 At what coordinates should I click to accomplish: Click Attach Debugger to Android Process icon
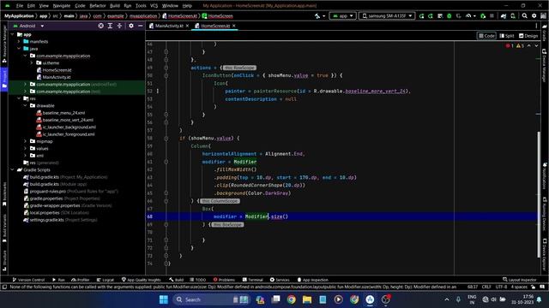[483, 16]
